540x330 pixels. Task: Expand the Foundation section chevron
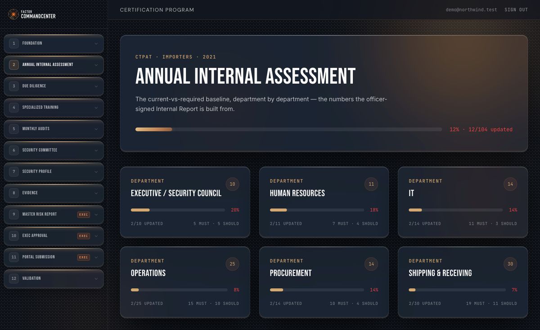pyautogui.click(x=96, y=44)
